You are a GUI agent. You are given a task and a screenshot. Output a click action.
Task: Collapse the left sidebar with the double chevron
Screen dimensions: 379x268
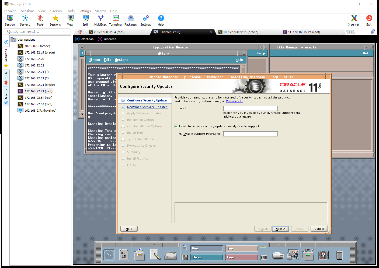tap(6, 42)
